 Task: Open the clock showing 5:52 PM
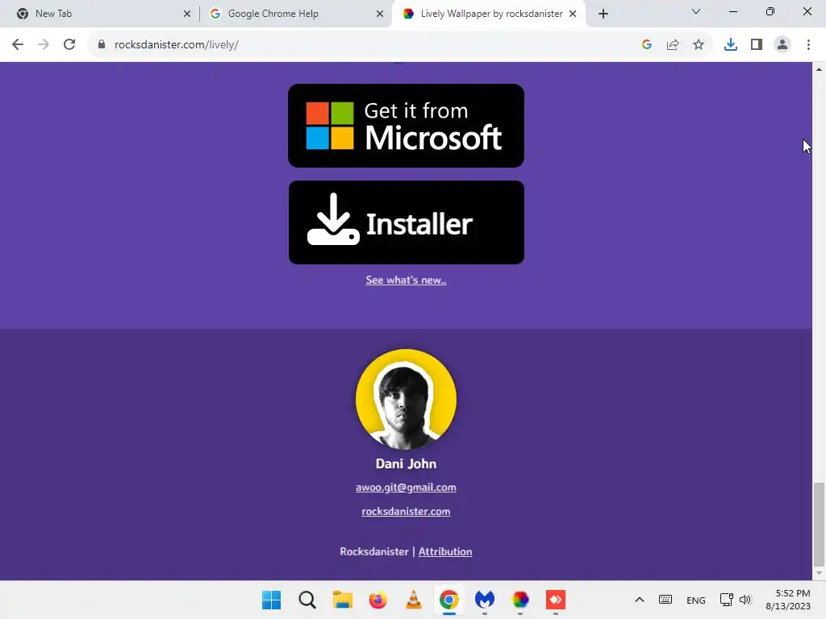[x=788, y=600]
